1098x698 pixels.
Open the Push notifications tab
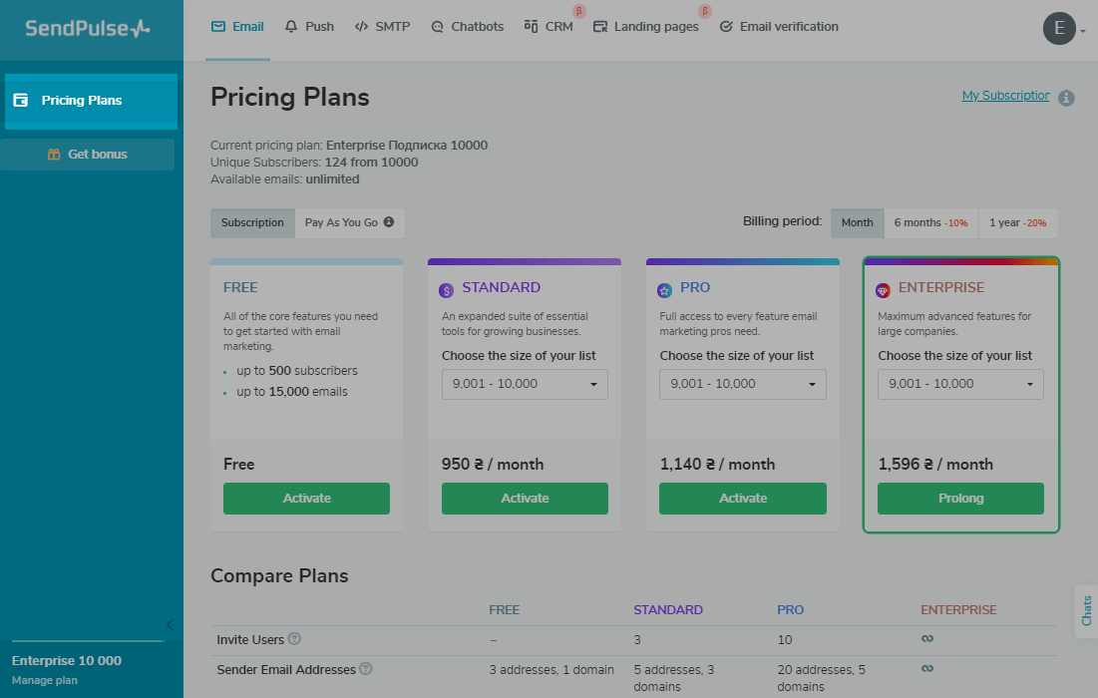(309, 27)
